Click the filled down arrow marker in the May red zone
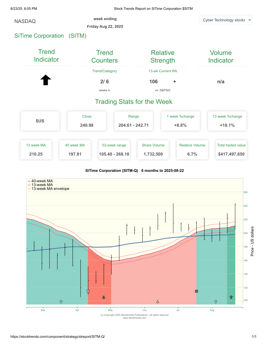This screenshot has width=267, height=345. pos(104,297)
